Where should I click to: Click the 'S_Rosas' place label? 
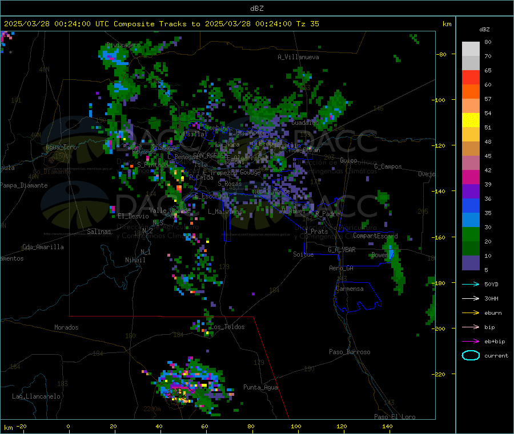click(230, 184)
